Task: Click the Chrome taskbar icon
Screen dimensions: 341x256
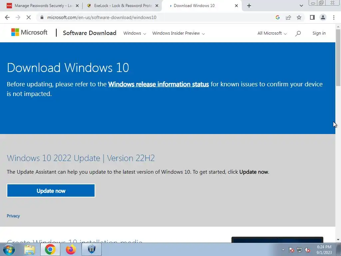Action: click(50, 249)
